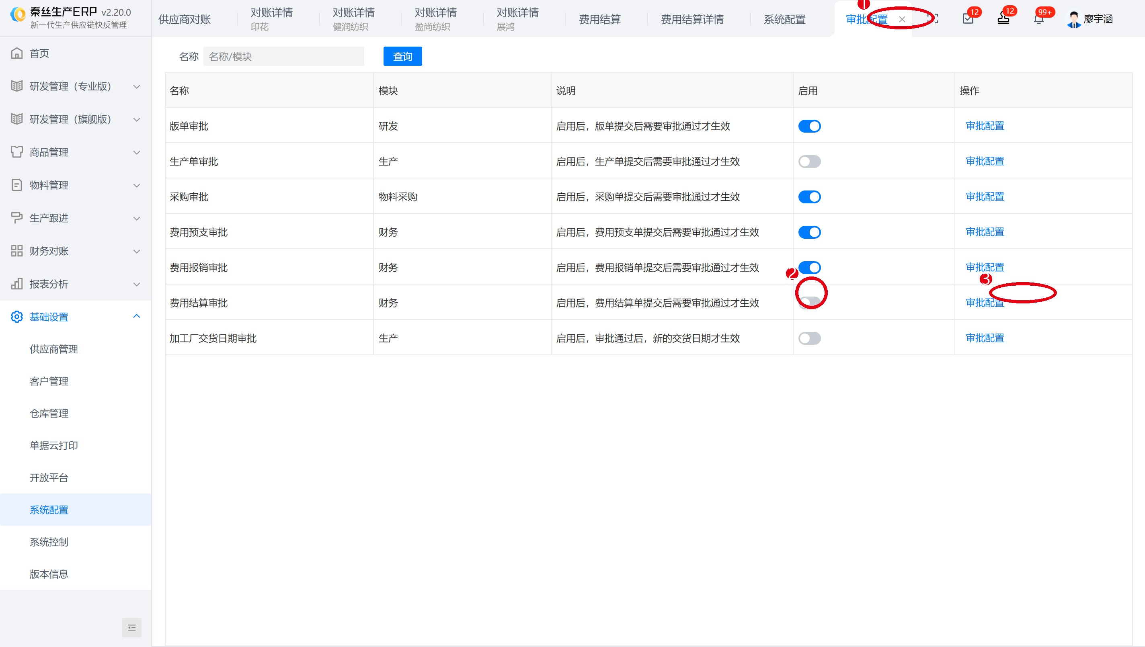The image size is (1145, 647).
Task: Turn off the 采购审批 switch
Action: point(809,197)
